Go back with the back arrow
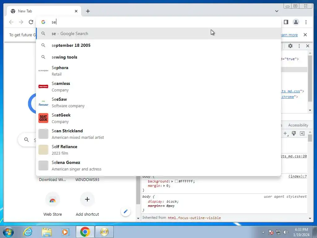This screenshot has height=238, width=317. coord(11,22)
